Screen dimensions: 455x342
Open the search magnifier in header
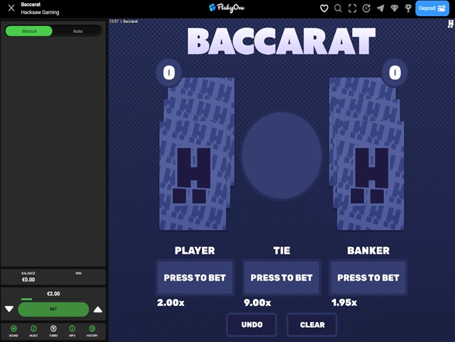pos(338,9)
